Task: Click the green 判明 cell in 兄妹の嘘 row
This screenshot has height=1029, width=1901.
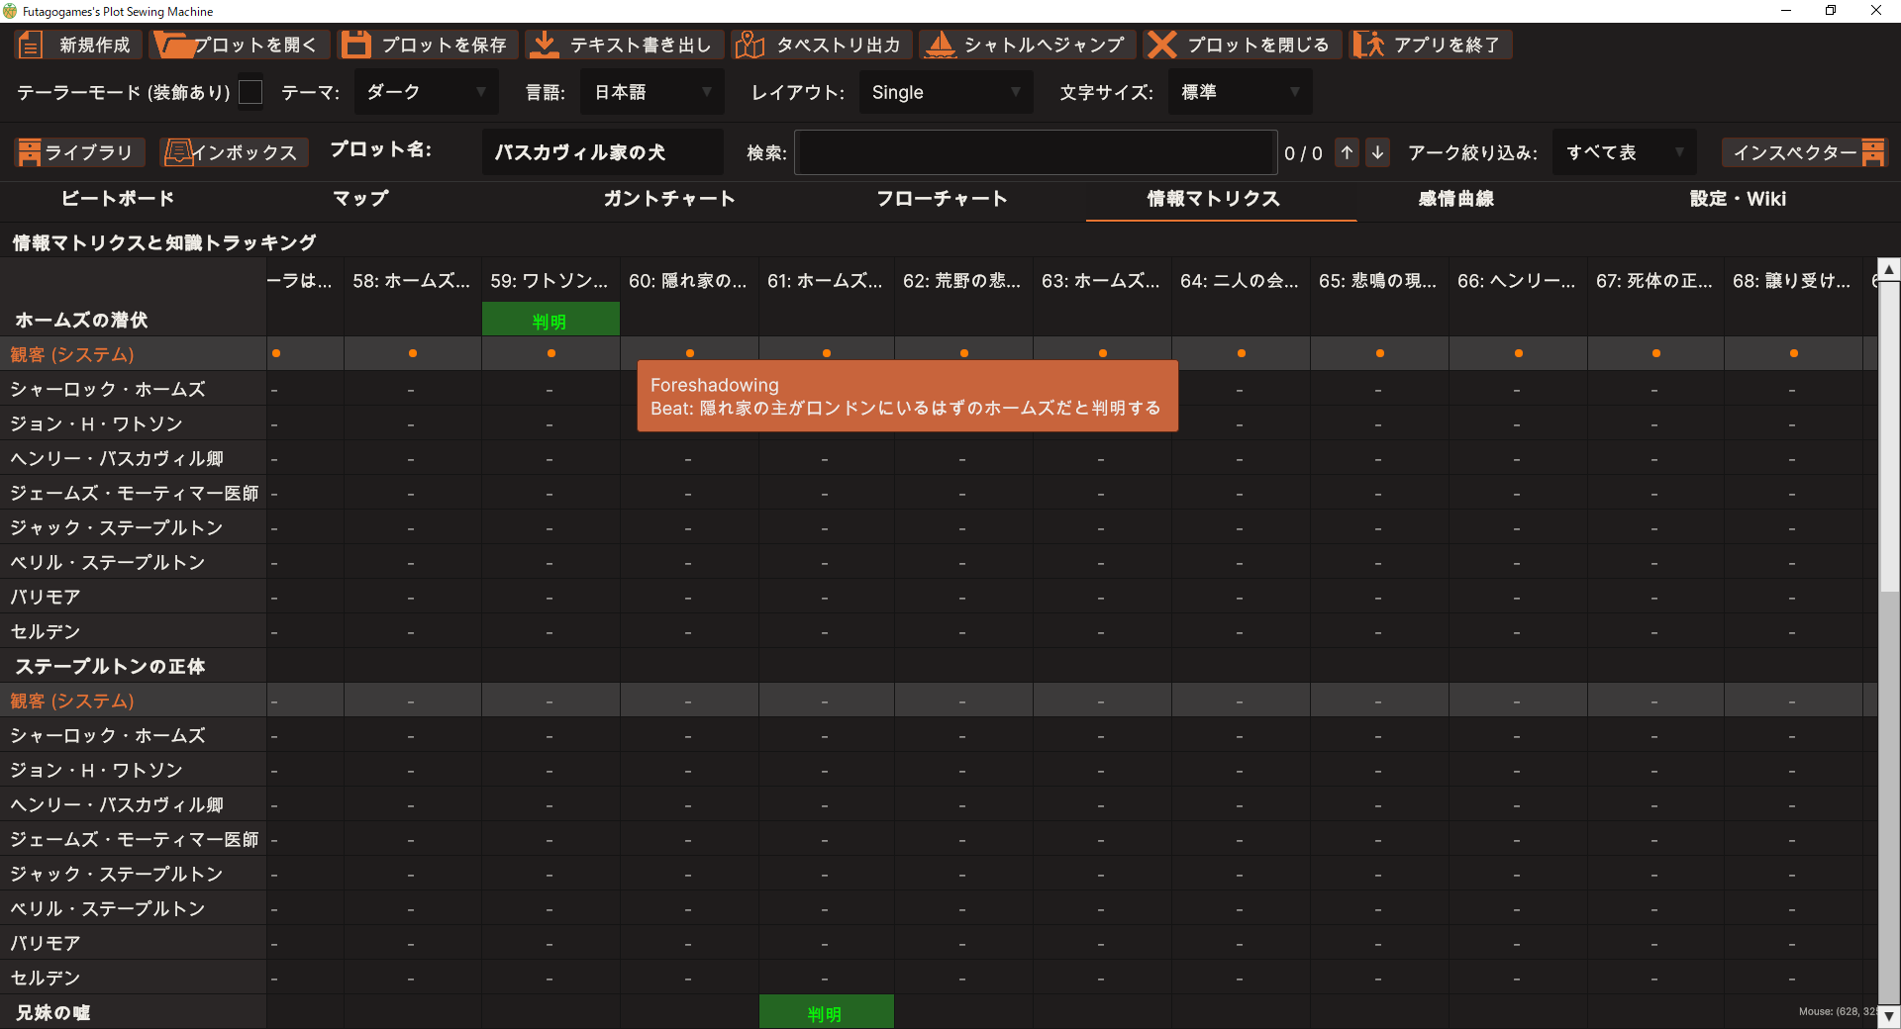Action: 826,1011
